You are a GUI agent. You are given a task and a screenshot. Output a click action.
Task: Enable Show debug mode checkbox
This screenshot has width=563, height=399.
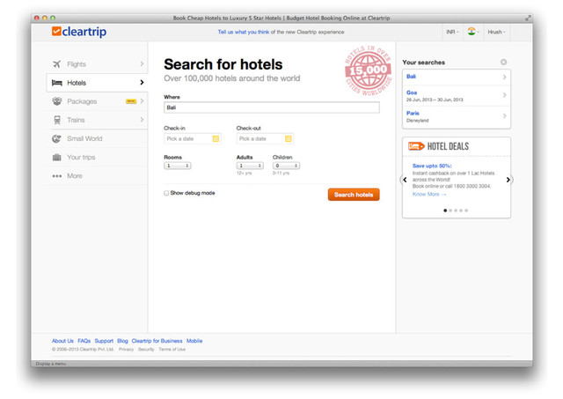(x=166, y=193)
